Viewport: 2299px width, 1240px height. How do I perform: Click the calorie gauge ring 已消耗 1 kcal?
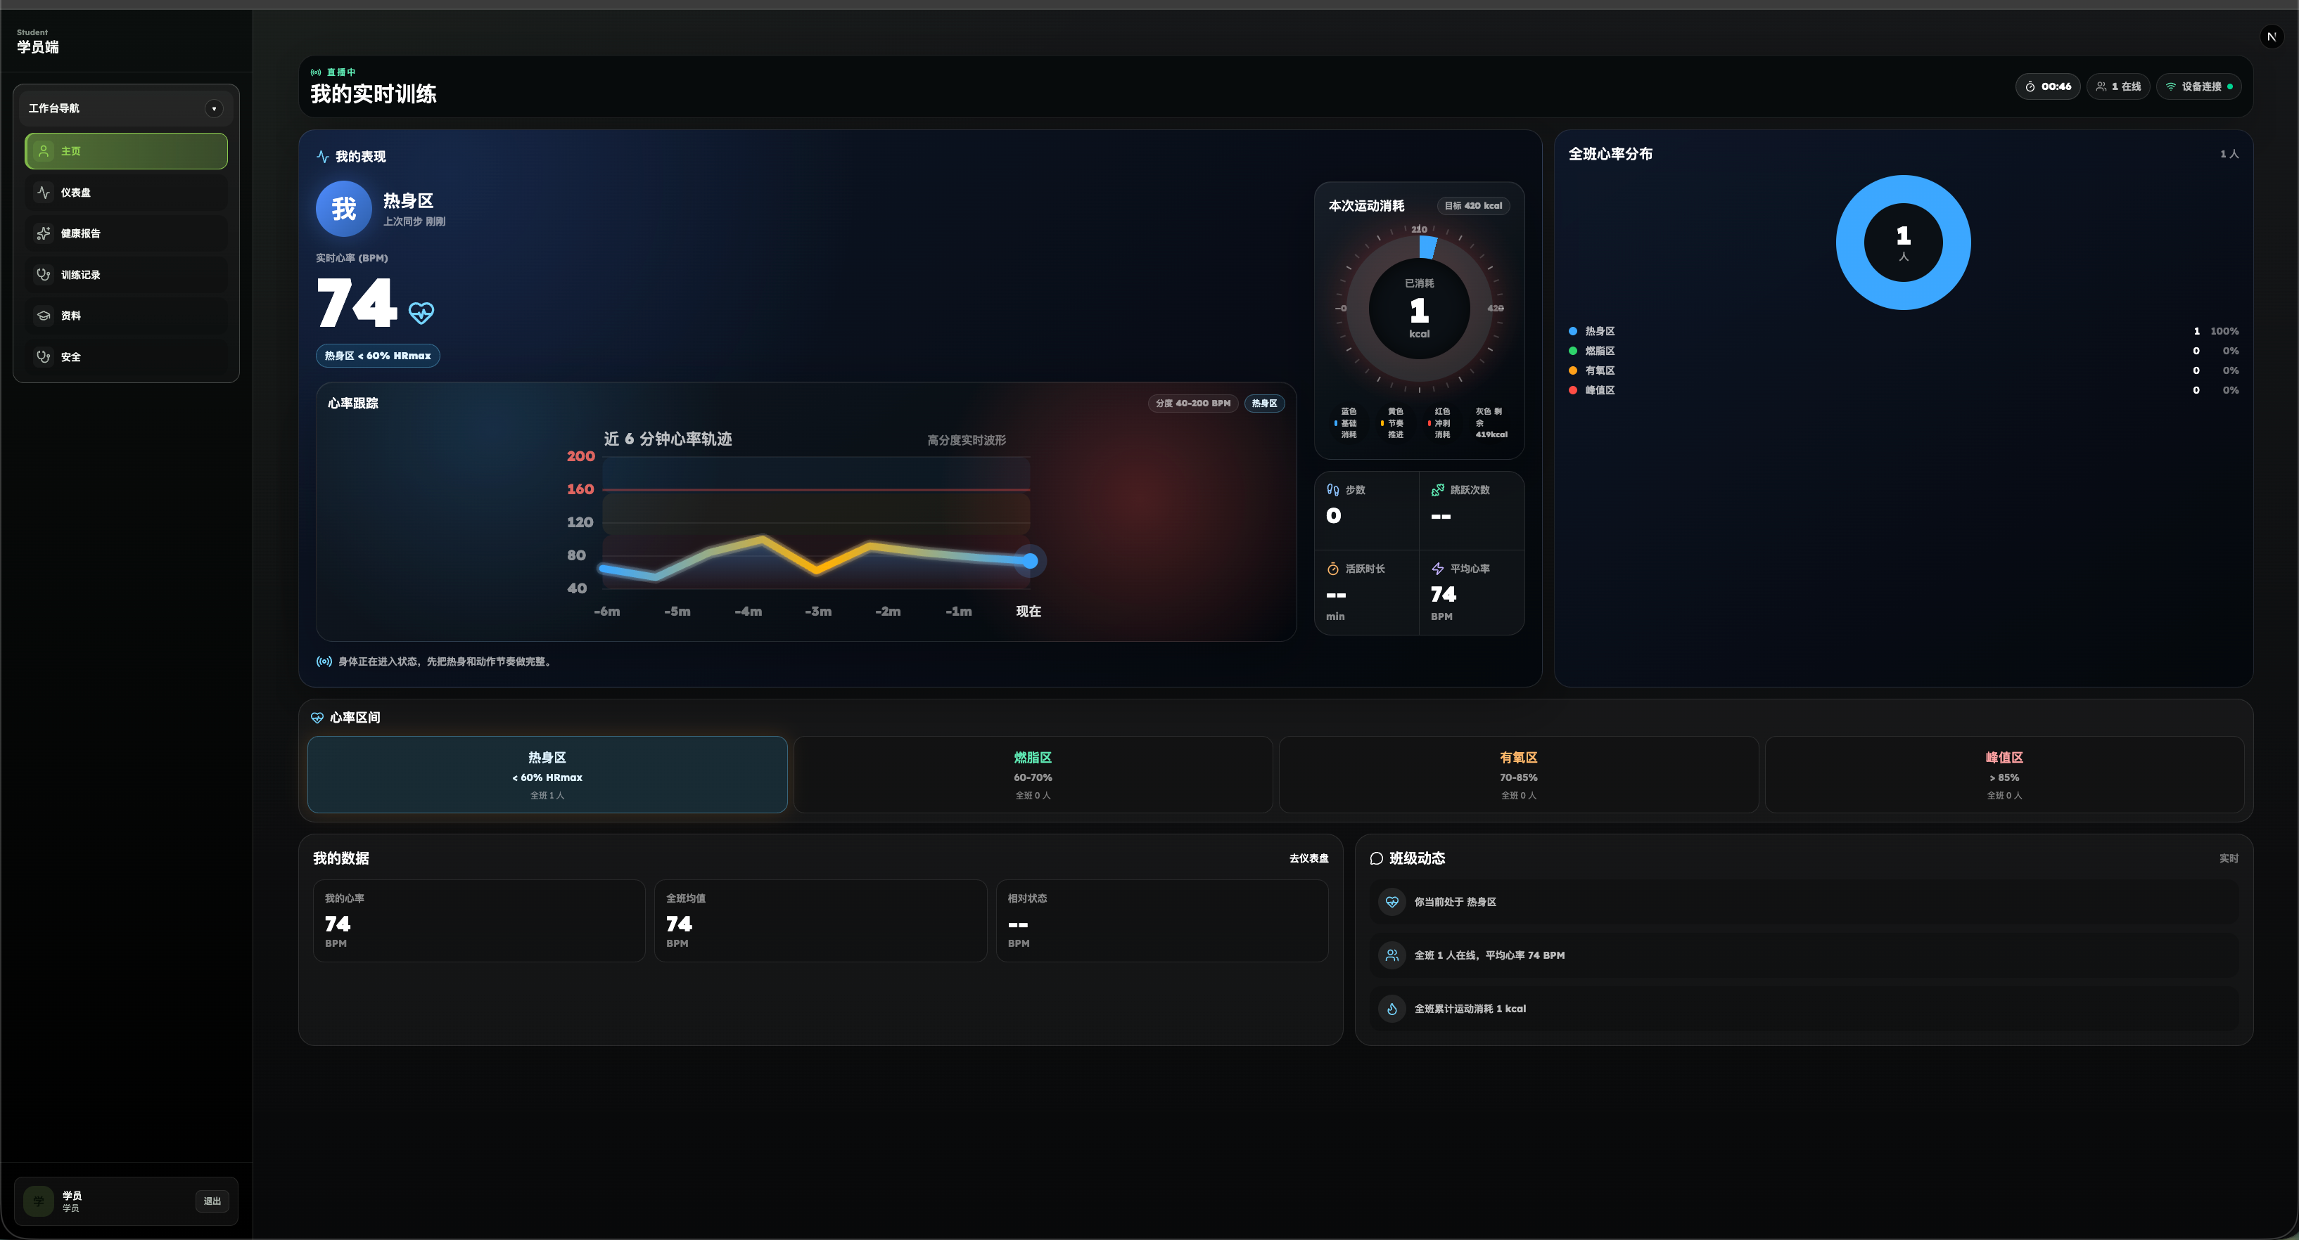(1419, 309)
